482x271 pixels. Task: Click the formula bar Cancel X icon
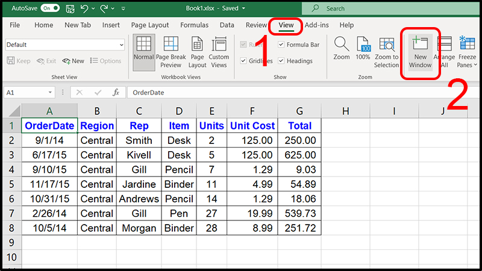[80, 93]
